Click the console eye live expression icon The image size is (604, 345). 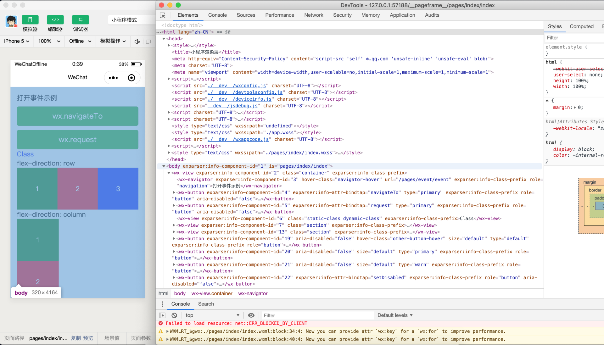point(251,315)
